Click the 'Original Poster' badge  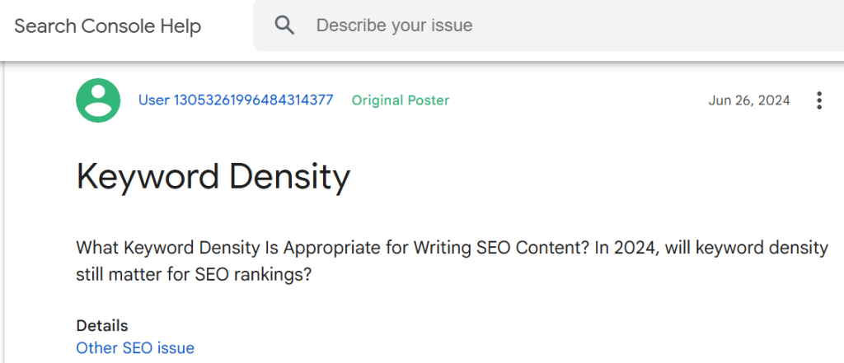click(x=401, y=100)
